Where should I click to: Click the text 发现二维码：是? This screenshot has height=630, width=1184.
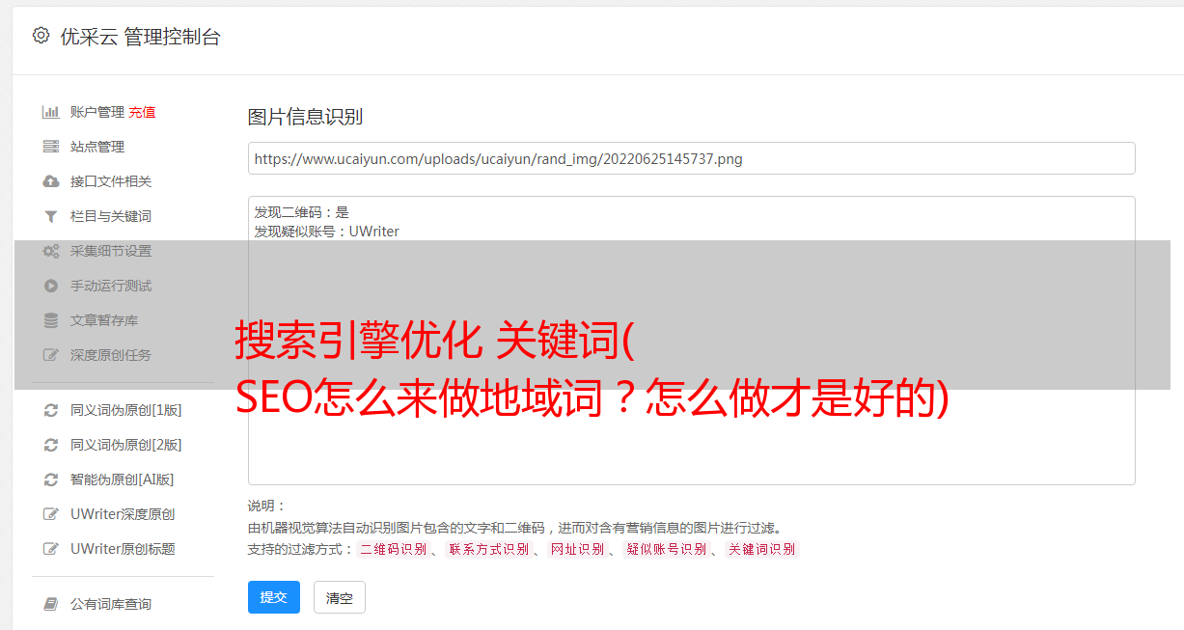[x=302, y=212]
